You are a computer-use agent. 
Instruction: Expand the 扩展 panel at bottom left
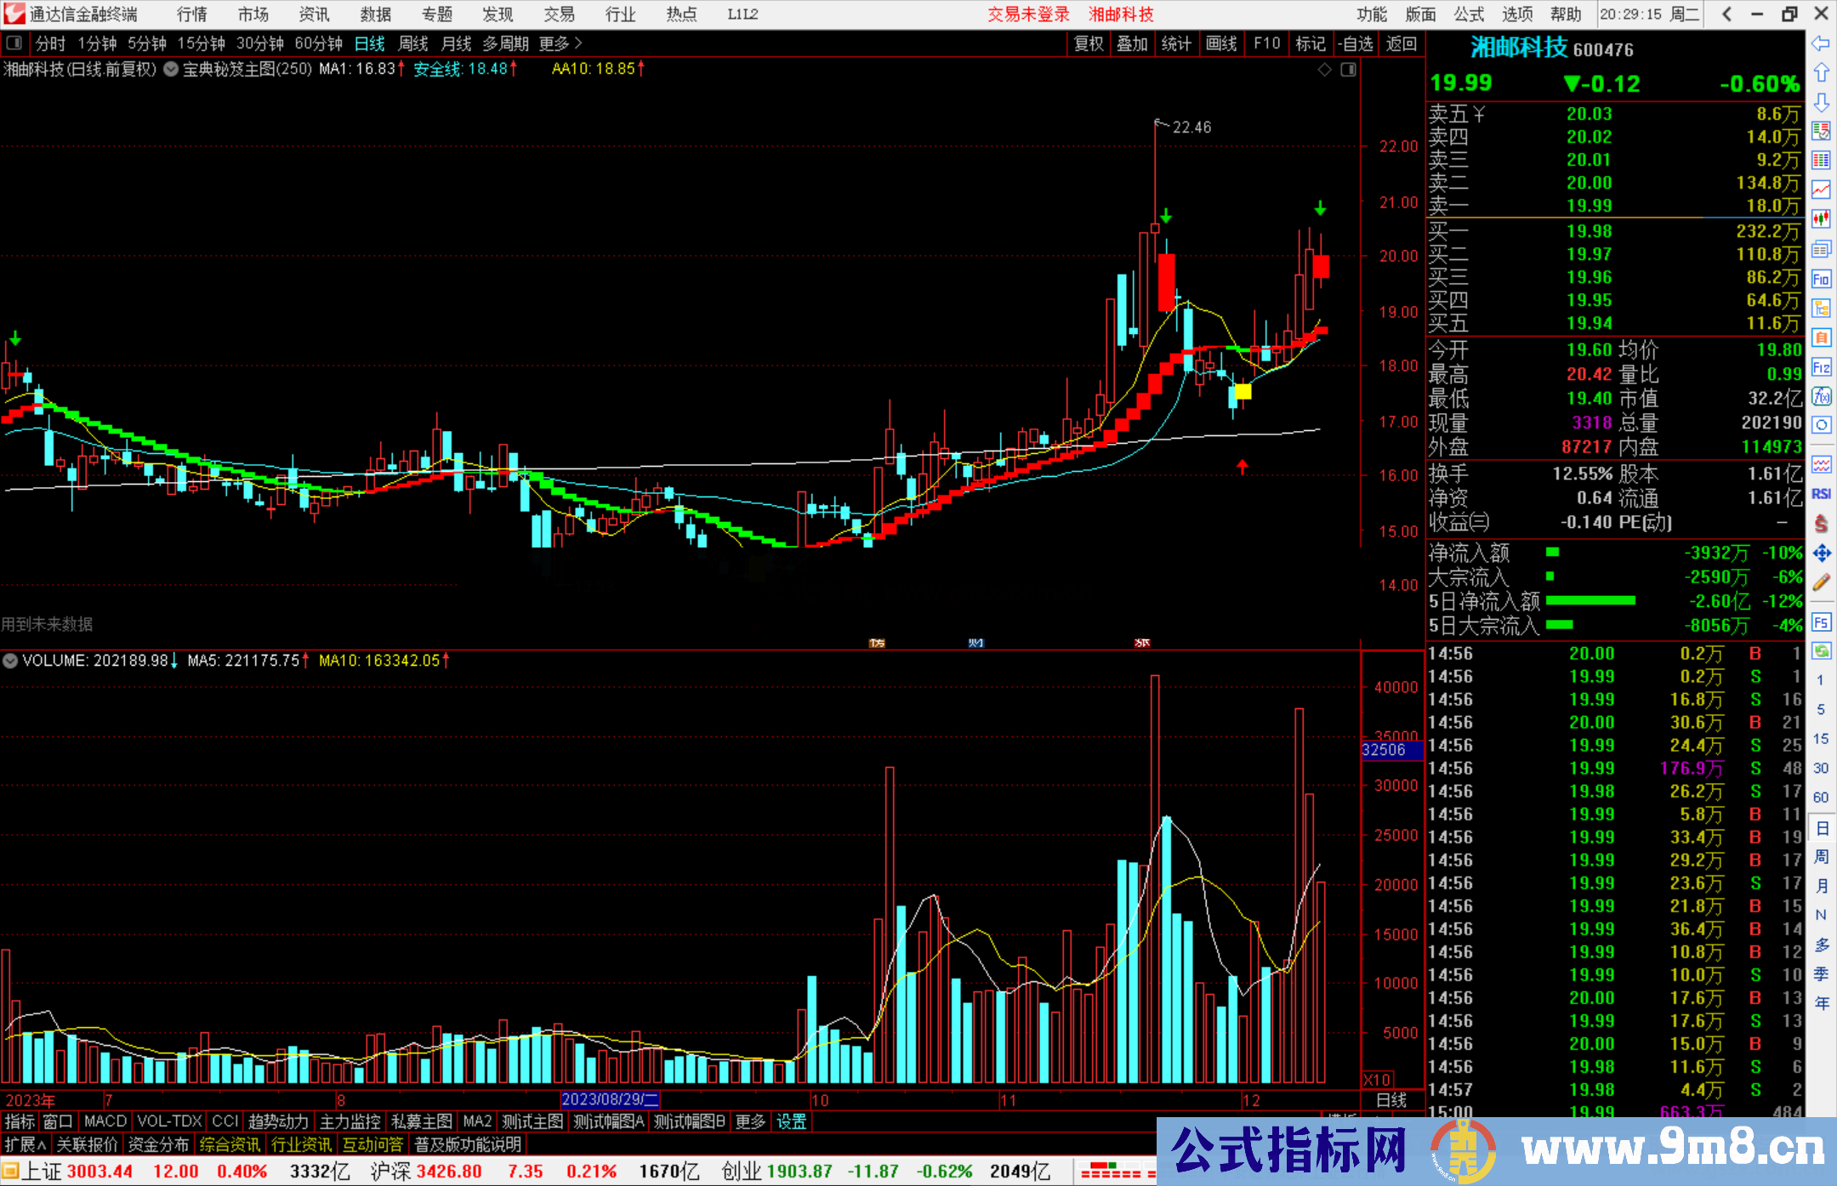coord(26,1144)
